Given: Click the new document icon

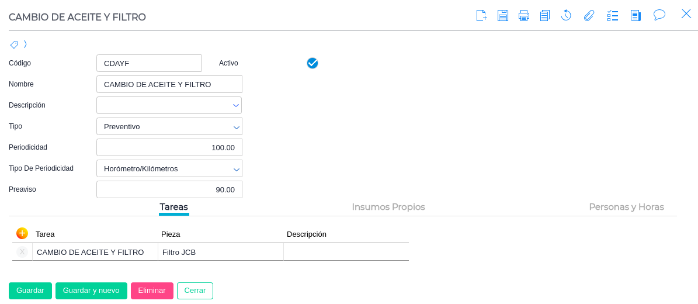Looking at the screenshot, I should [x=481, y=16].
